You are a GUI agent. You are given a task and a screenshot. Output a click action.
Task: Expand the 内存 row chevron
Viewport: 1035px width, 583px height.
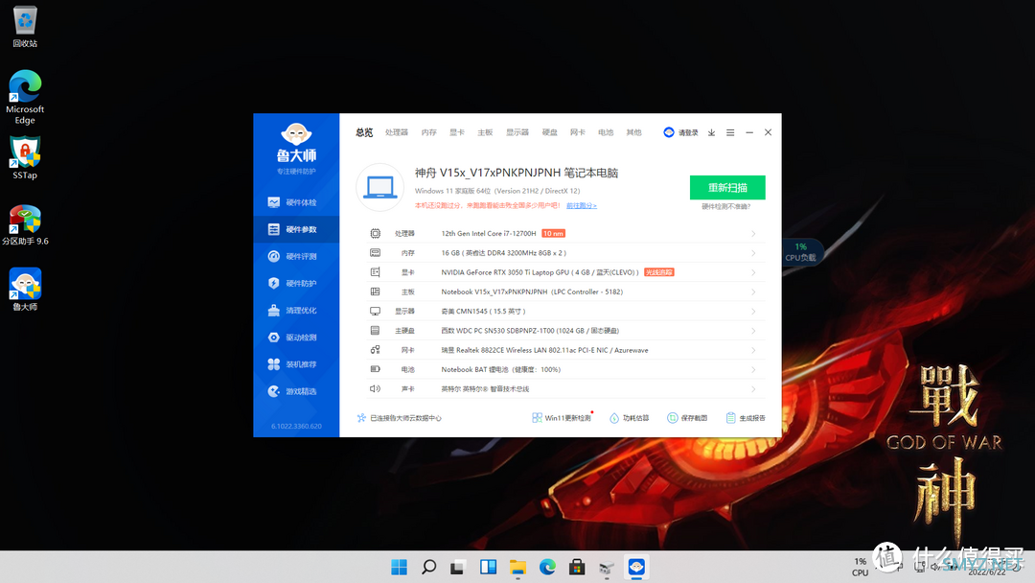coord(752,253)
